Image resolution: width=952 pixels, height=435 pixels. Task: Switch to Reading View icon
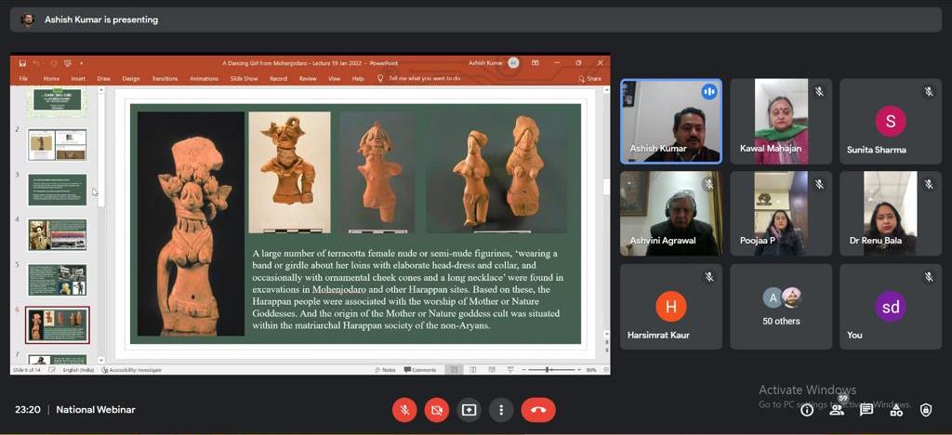click(492, 370)
